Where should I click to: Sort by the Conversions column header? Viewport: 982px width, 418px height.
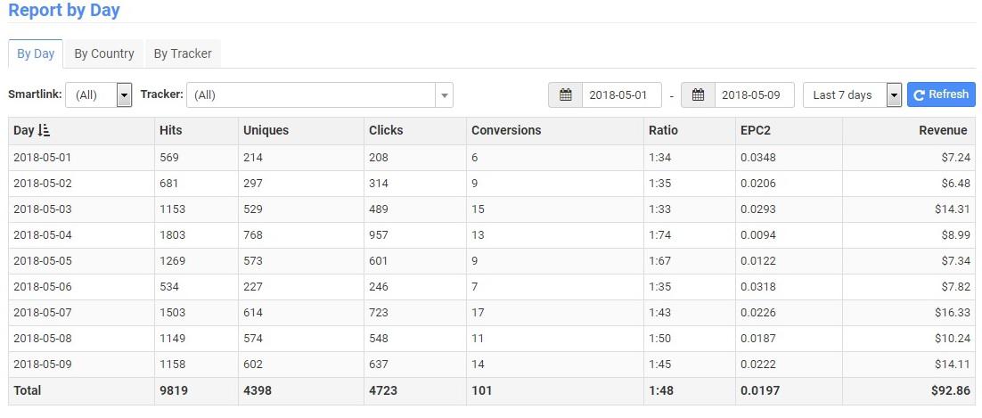click(x=506, y=130)
